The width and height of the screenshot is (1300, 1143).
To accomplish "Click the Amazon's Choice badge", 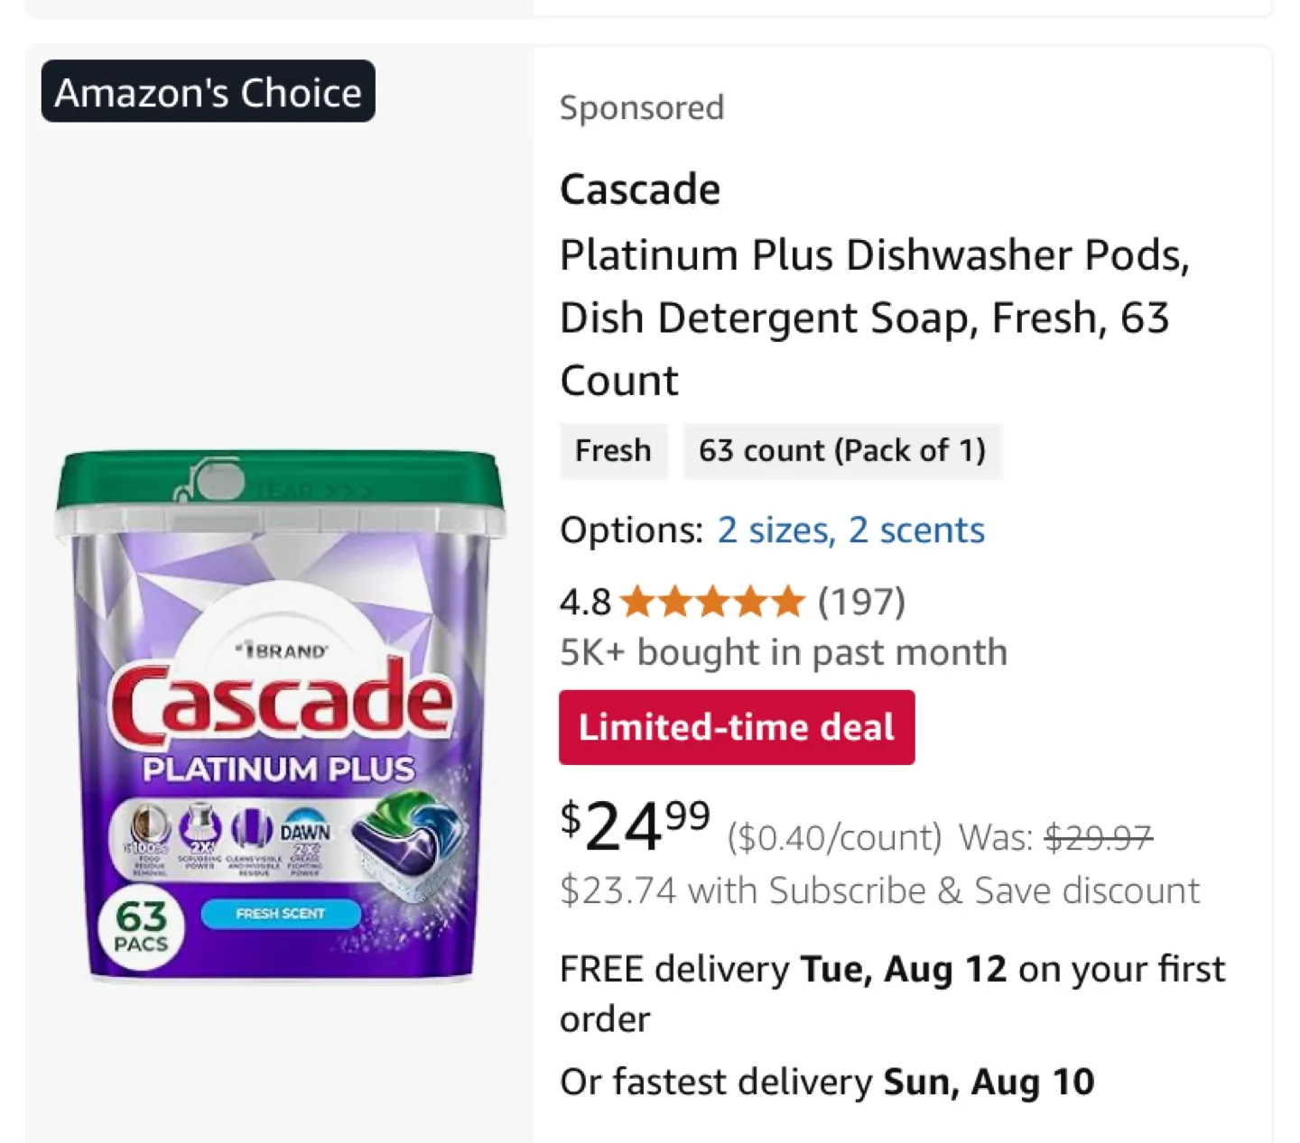I will point(206,91).
